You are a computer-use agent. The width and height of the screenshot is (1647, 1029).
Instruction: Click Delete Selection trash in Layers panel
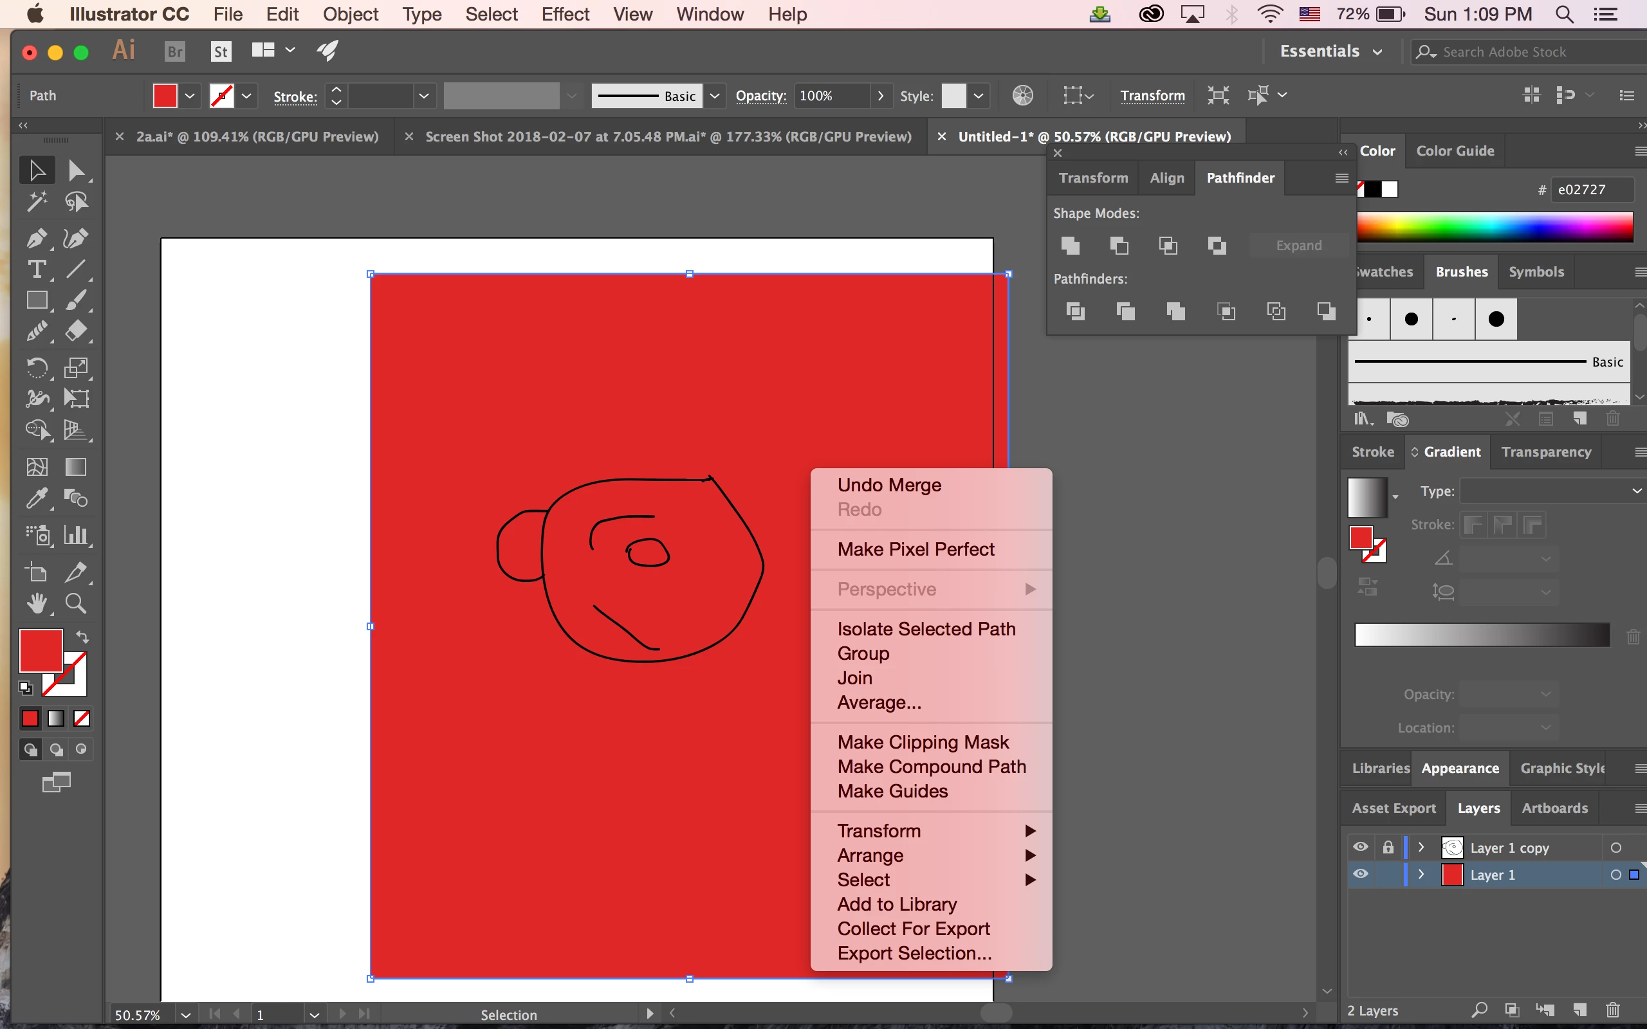click(x=1612, y=1010)
